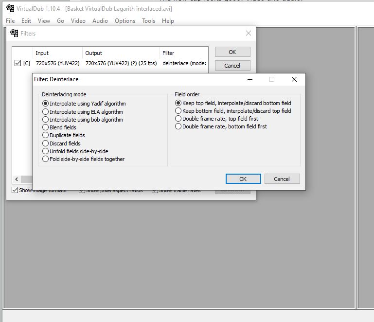Toggle Show image formats checkbox

pos(15,190)
